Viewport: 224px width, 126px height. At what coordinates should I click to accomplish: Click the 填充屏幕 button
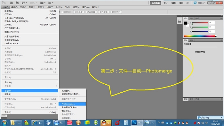pos(104,12)
